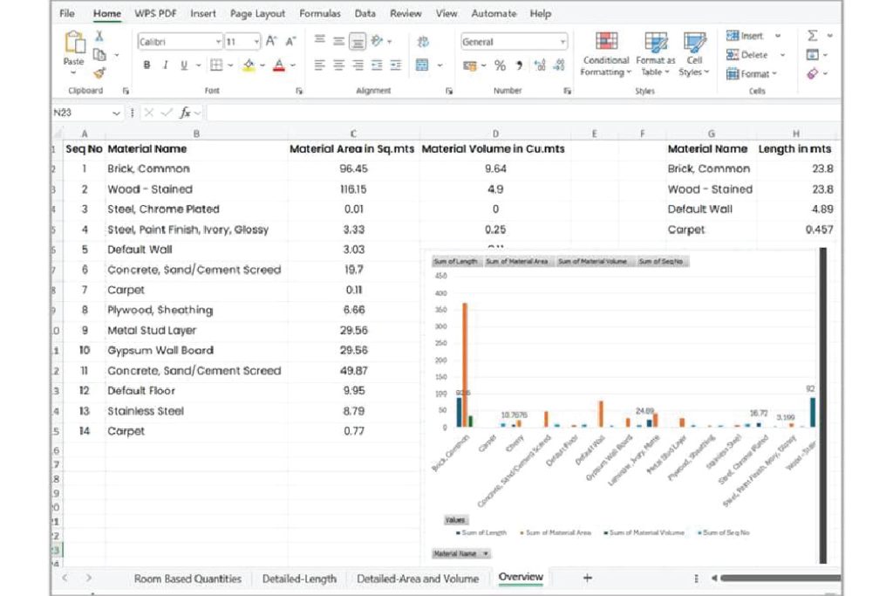Click the Format as Table icon
The height and width of the screenshot is (596, 893).
(x=655, y=53)
